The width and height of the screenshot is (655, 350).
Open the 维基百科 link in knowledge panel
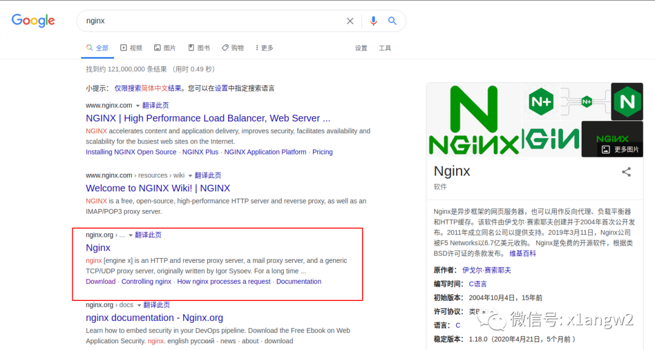(523, 253)
